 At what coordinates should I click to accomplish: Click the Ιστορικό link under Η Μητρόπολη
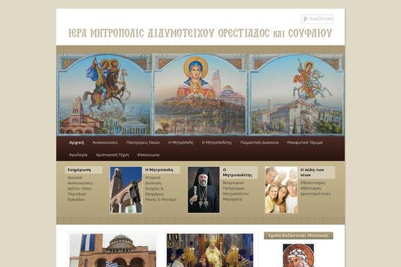click(153, 178)
